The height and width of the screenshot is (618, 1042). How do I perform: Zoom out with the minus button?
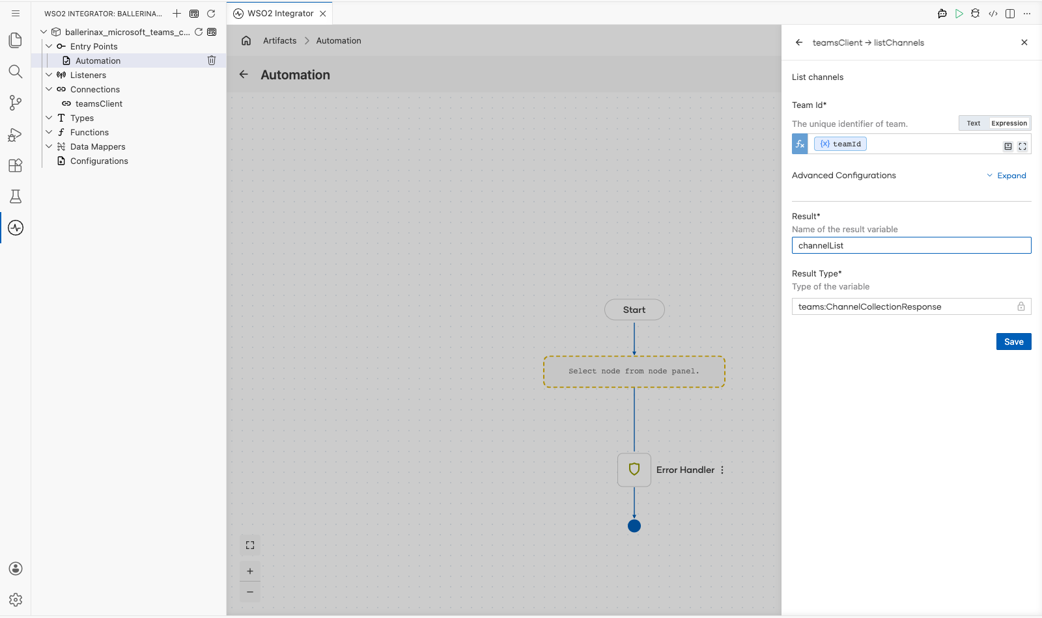[x=250, y=592]
